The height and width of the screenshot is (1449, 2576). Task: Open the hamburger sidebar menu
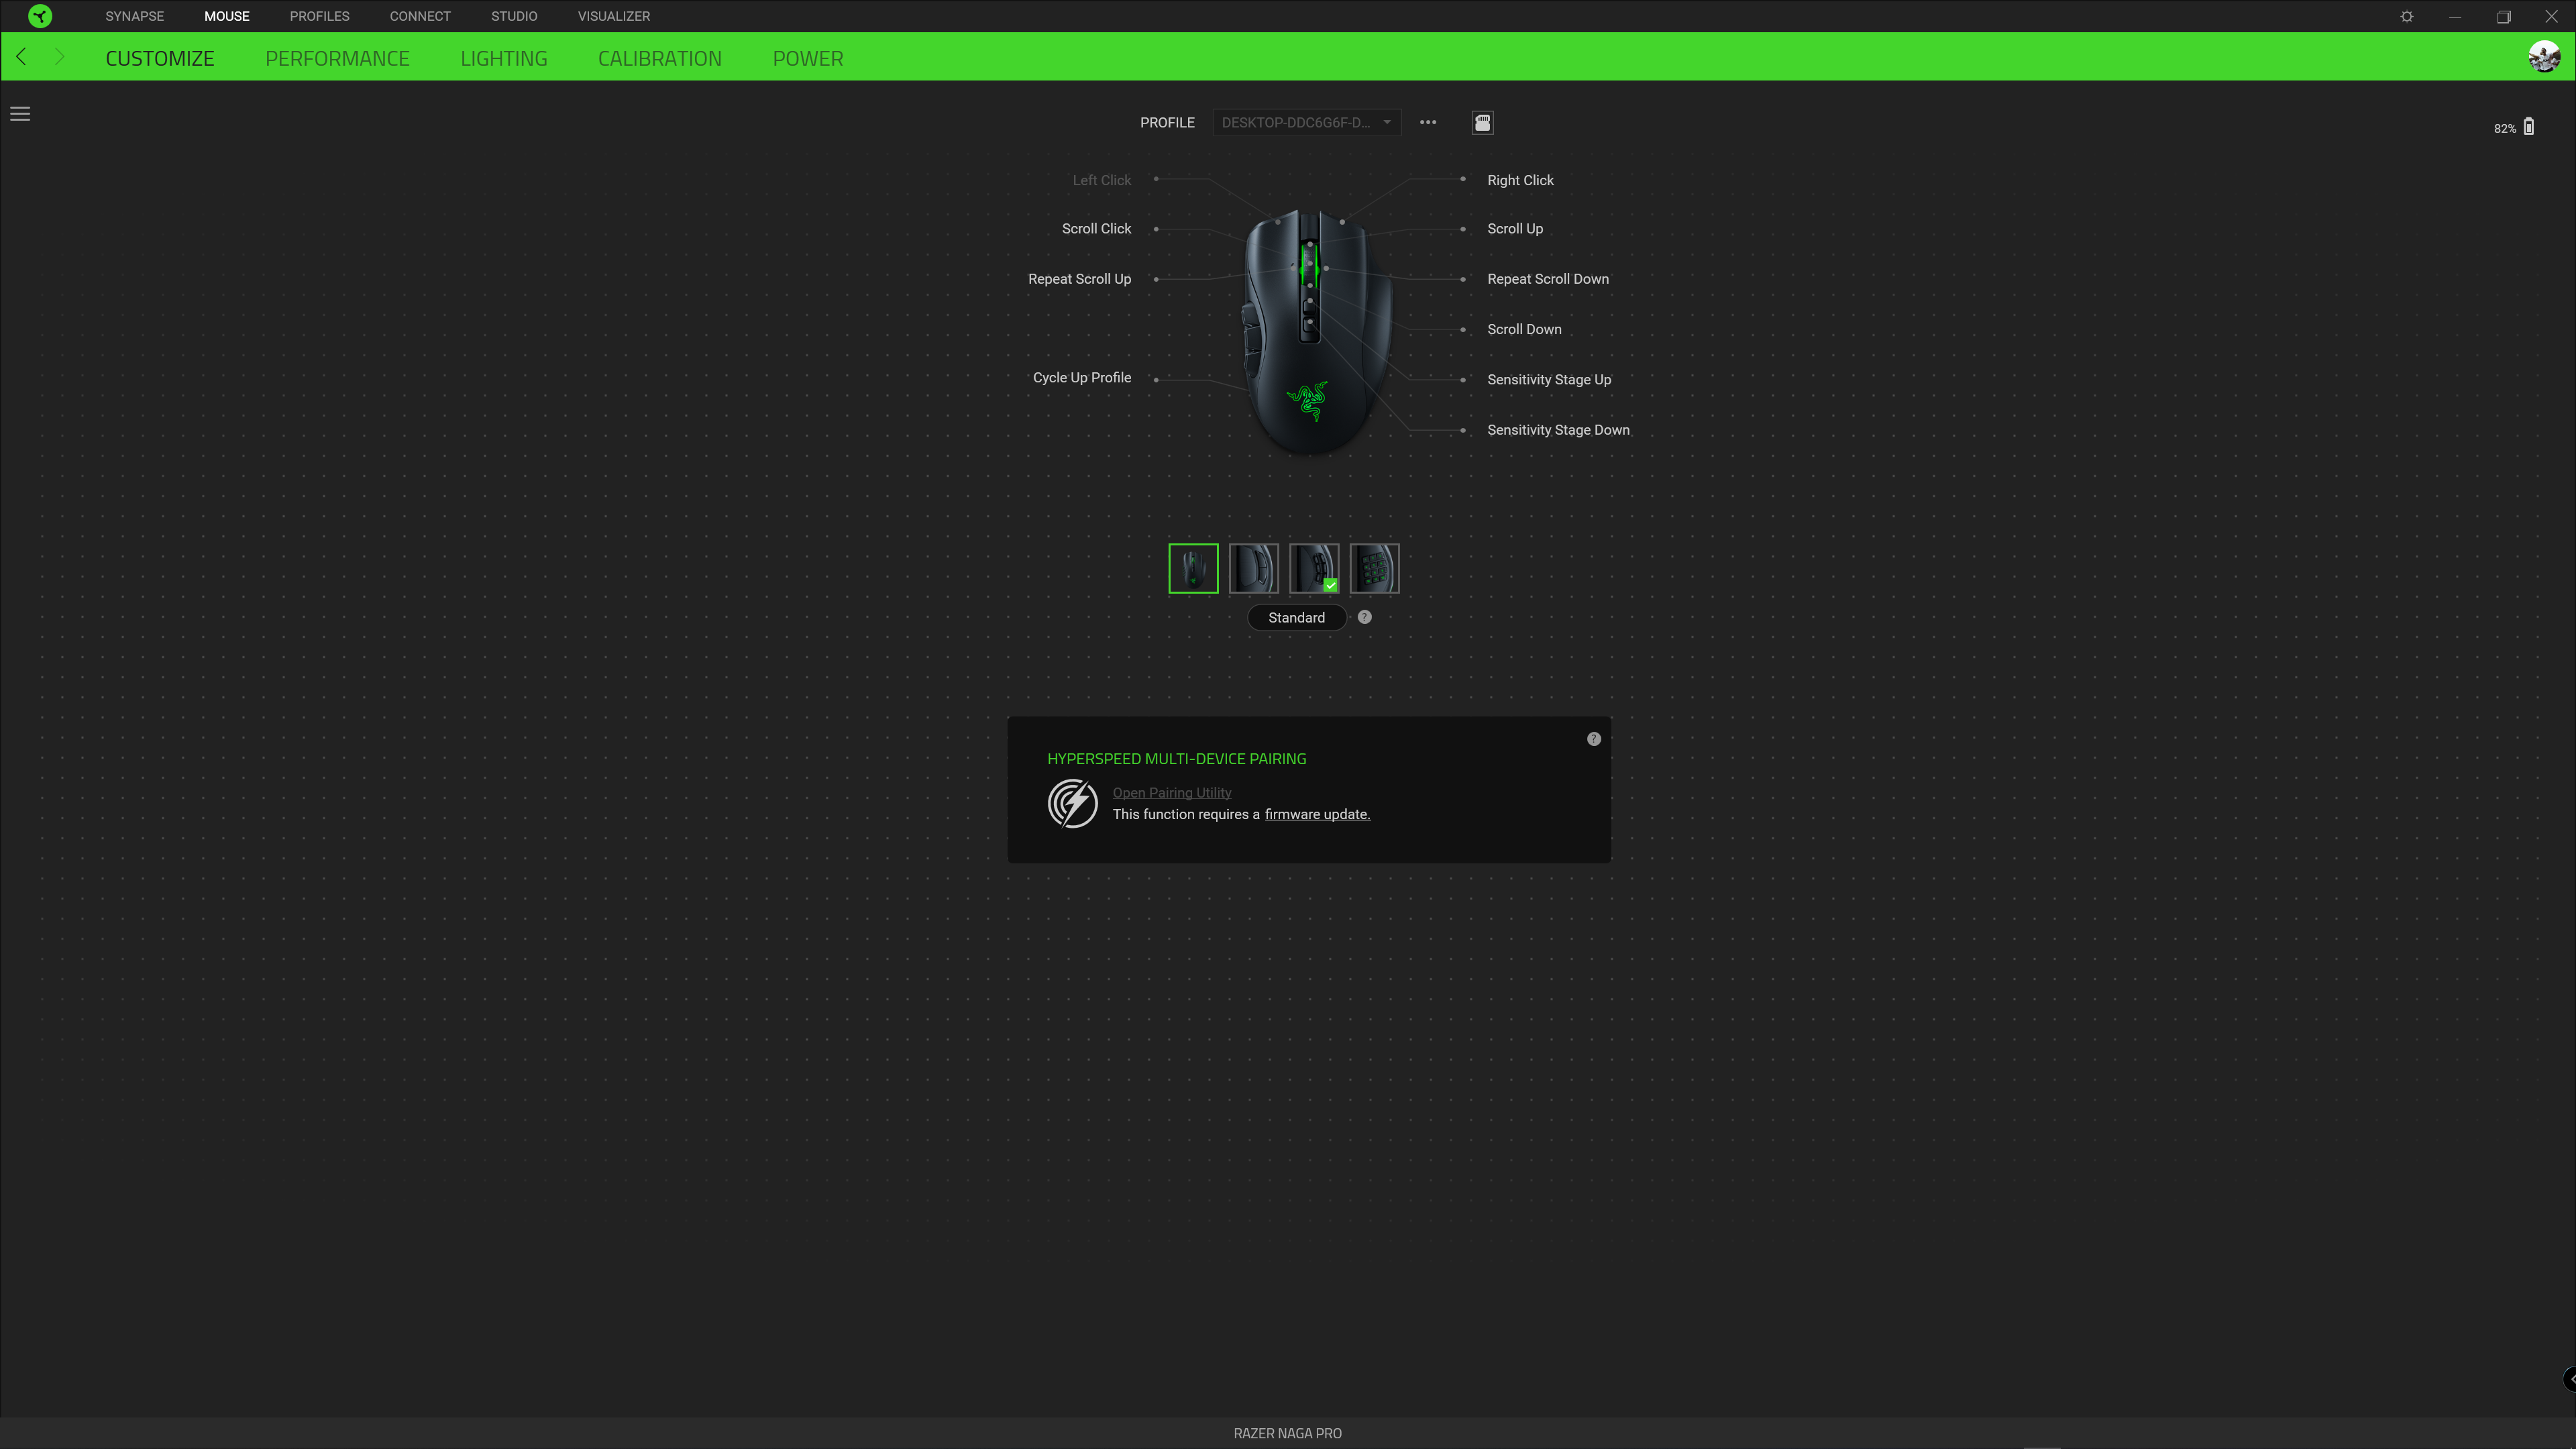point(20,114)
